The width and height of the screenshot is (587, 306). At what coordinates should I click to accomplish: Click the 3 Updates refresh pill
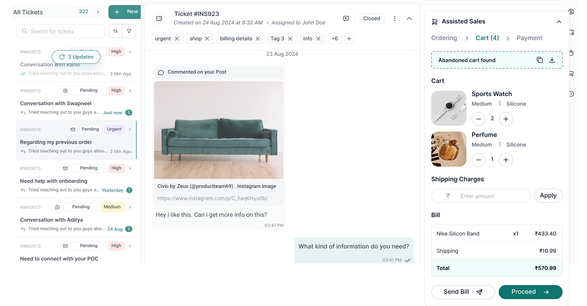tap(76, 57)
